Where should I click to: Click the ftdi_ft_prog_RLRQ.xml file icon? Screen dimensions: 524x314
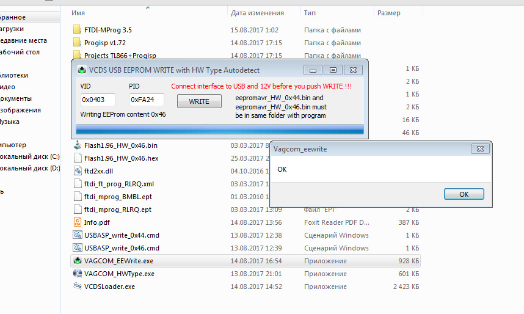(77, 184)
